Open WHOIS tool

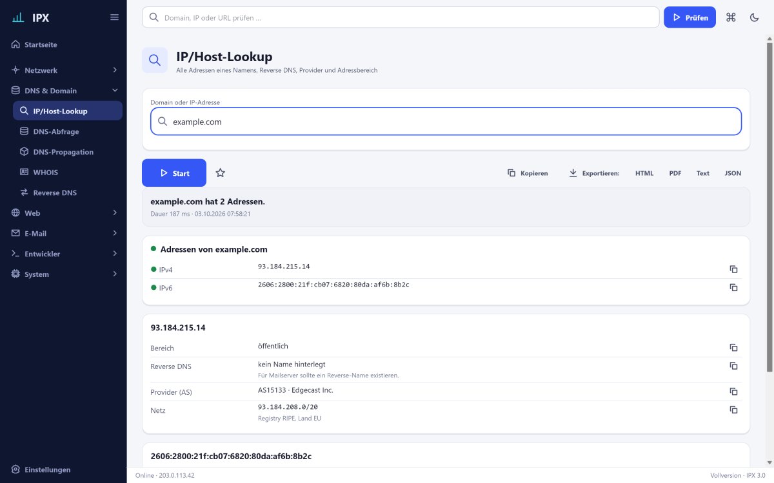[68, 172]
